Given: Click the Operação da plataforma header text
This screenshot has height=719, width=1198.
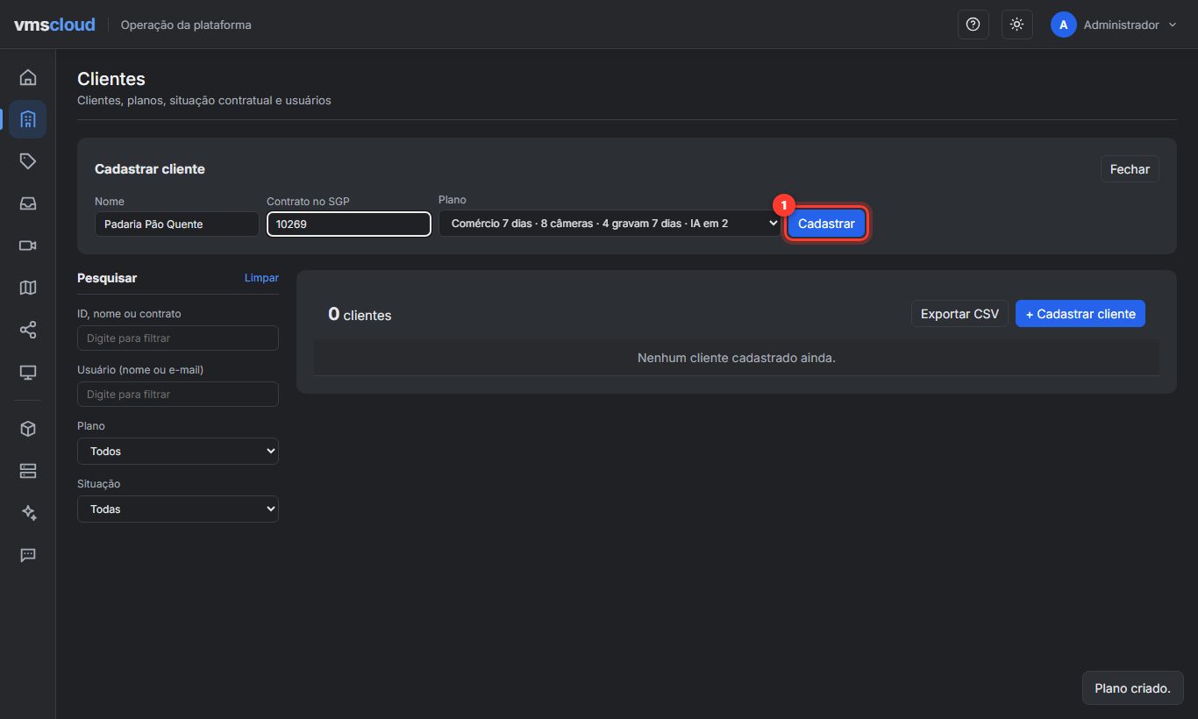Looking at the screenshot, I should [186, 25].
